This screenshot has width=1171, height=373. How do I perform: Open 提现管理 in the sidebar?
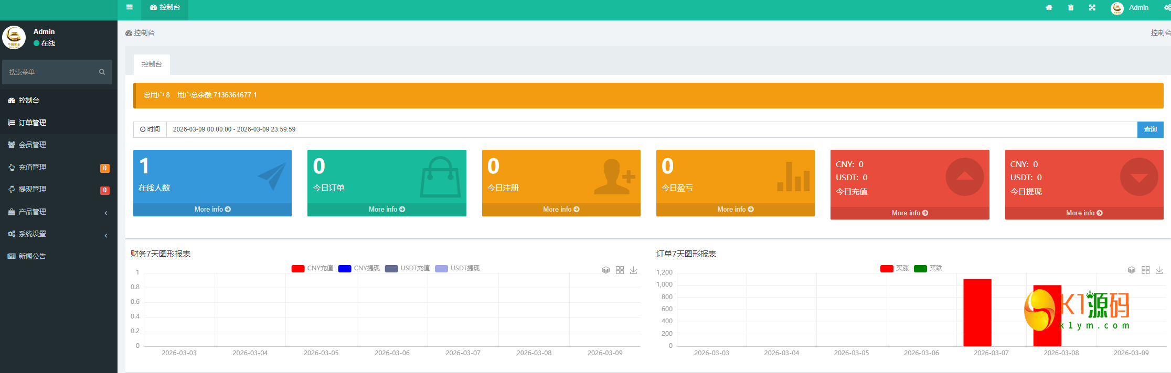pyautogui.click(x=59, y=189)
